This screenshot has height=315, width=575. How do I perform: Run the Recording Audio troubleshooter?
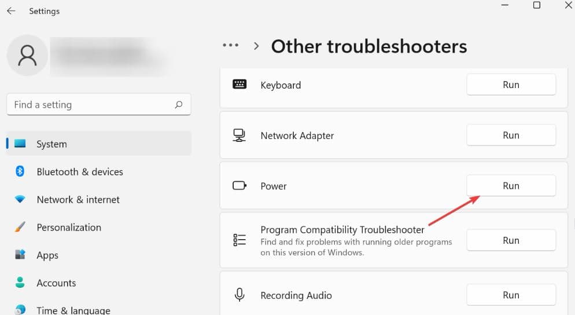pyautogui.click(x=511, y=295)
